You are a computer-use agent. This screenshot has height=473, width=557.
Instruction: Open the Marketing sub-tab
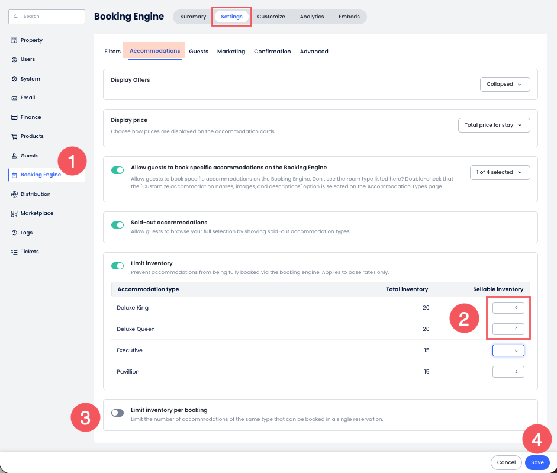pyautogui.click(x=231, y=51)
